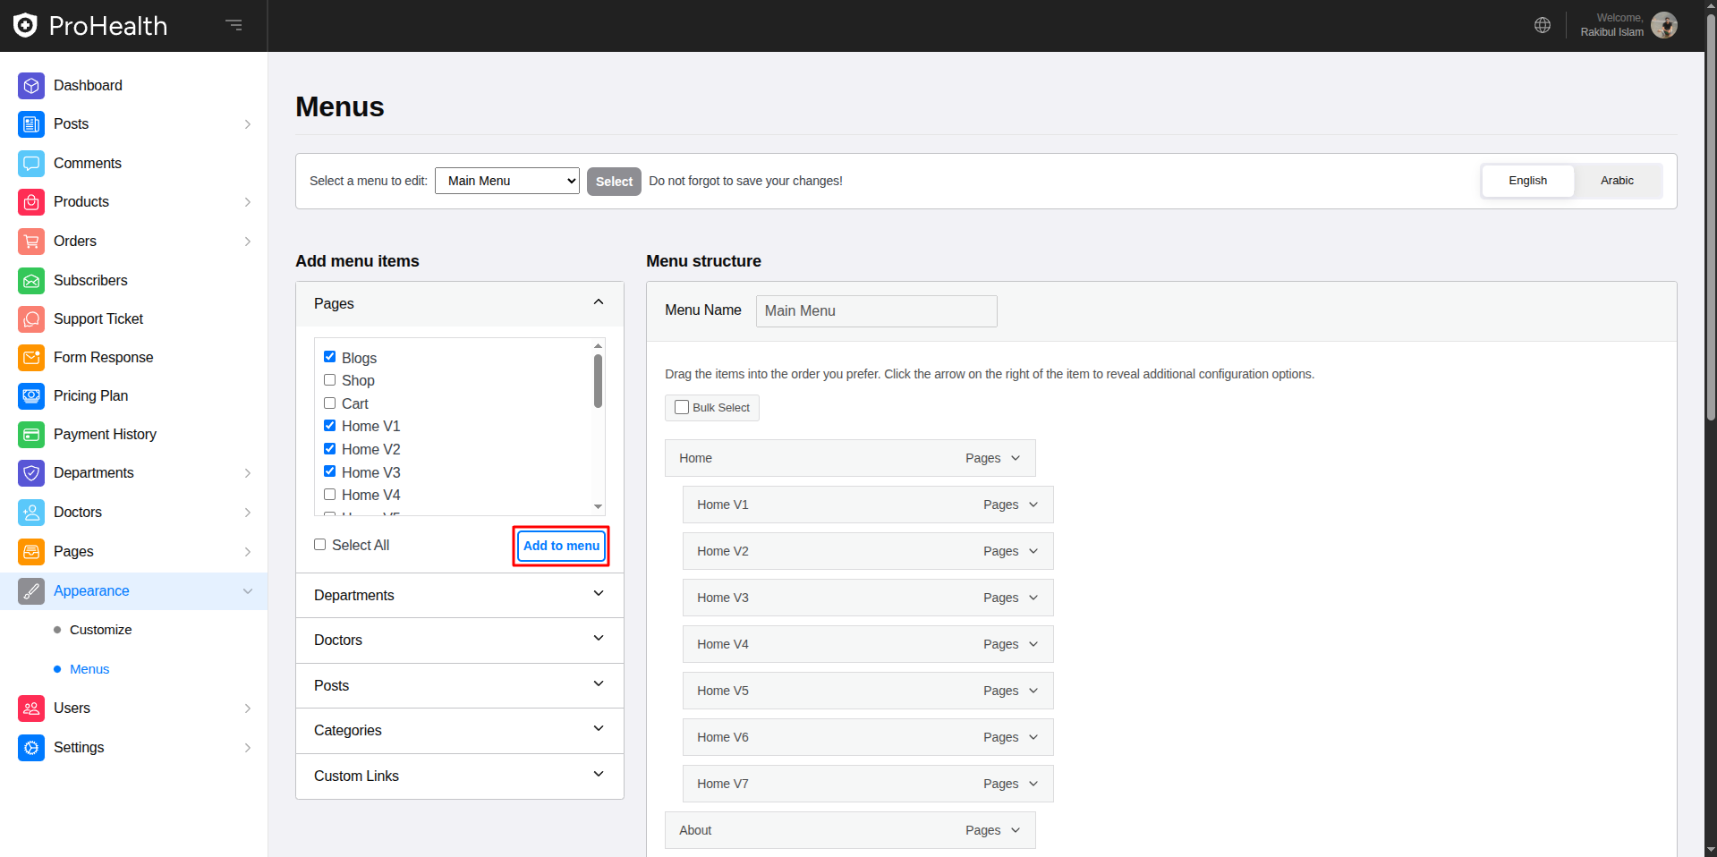Screen dimensions: 1717x857
Task: Expand the Posts accordion section
Action: 460,686
